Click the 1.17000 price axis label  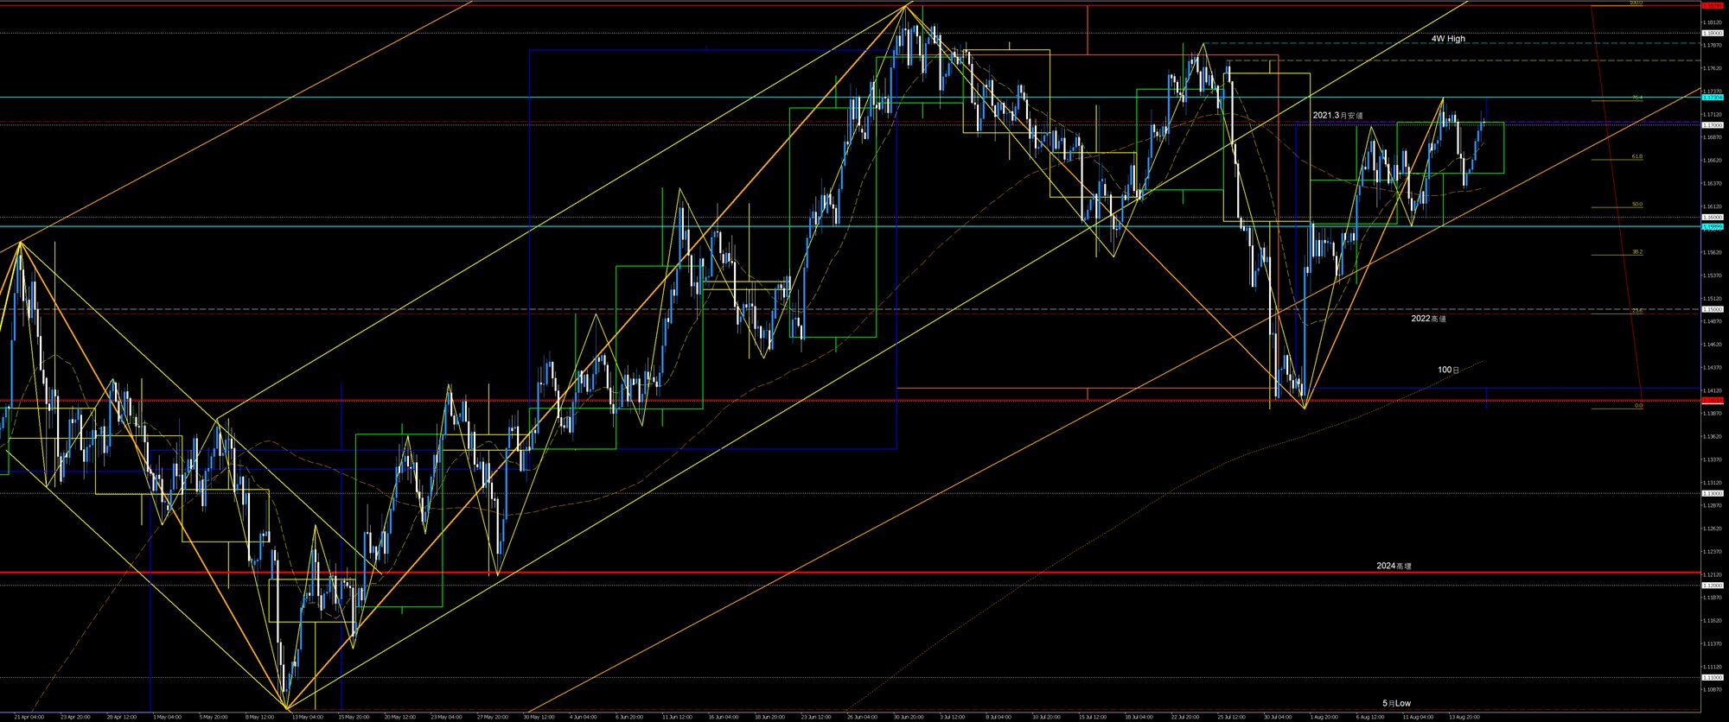point(1712,125)
